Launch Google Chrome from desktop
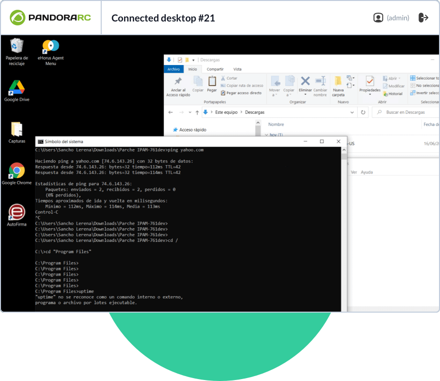Screen dimensions: 440x381 coord(17,174)
